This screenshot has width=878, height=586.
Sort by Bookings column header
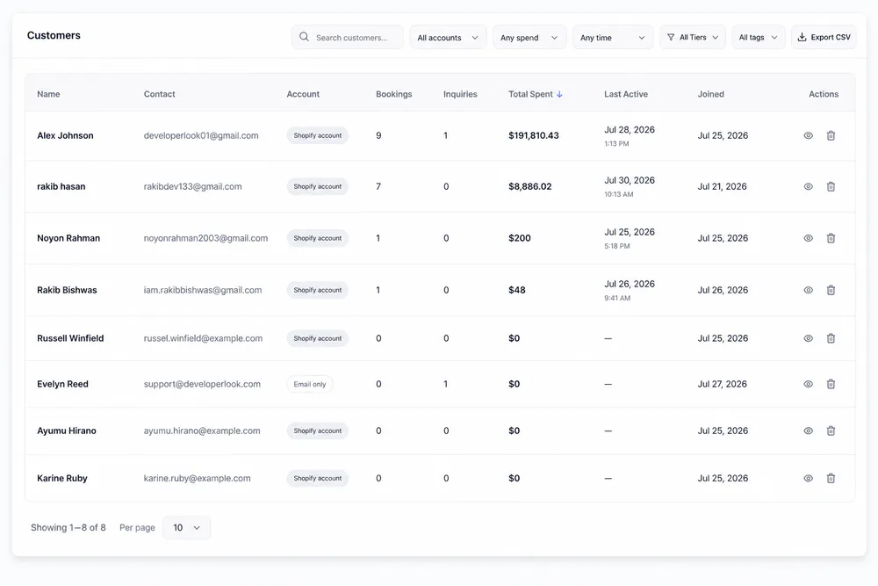tap(393, 94)
